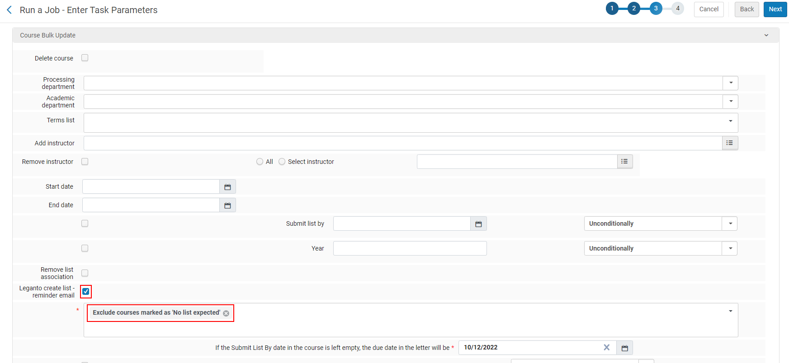
Task: Jump to wizard step 4
Action: coord(678,9)
